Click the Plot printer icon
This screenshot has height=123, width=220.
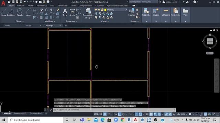(48, 2)
